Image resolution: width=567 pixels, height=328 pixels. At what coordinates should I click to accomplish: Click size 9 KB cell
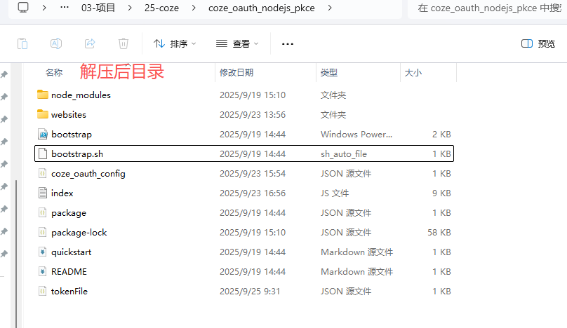pyautogui.click(x=441, y=193)
